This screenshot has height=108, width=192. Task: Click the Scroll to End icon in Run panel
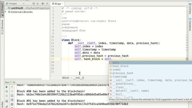12,100
